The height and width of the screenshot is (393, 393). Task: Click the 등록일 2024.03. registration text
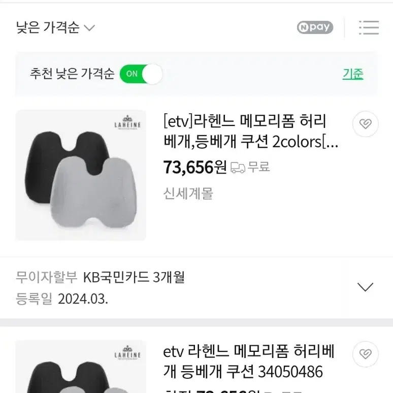tap(61, 299)
